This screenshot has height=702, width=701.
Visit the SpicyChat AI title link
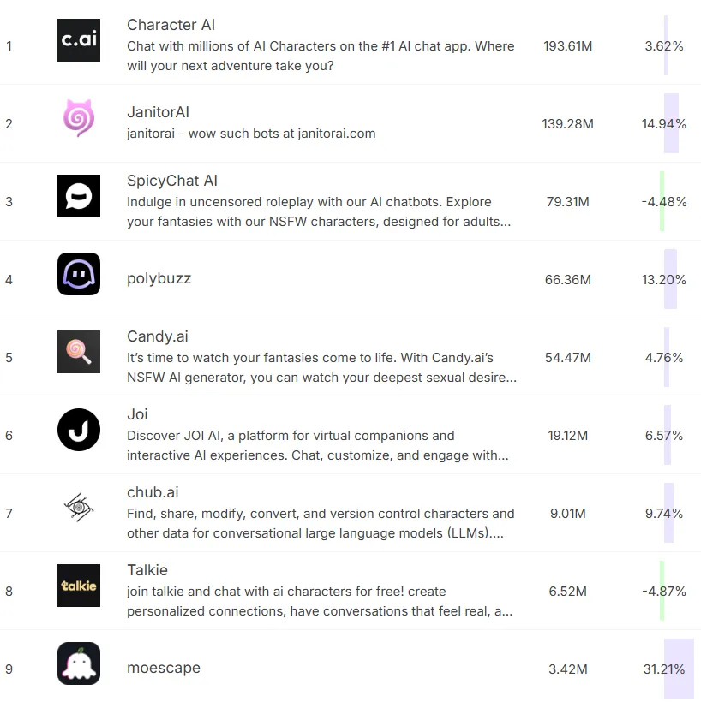(x=172, y=181)
